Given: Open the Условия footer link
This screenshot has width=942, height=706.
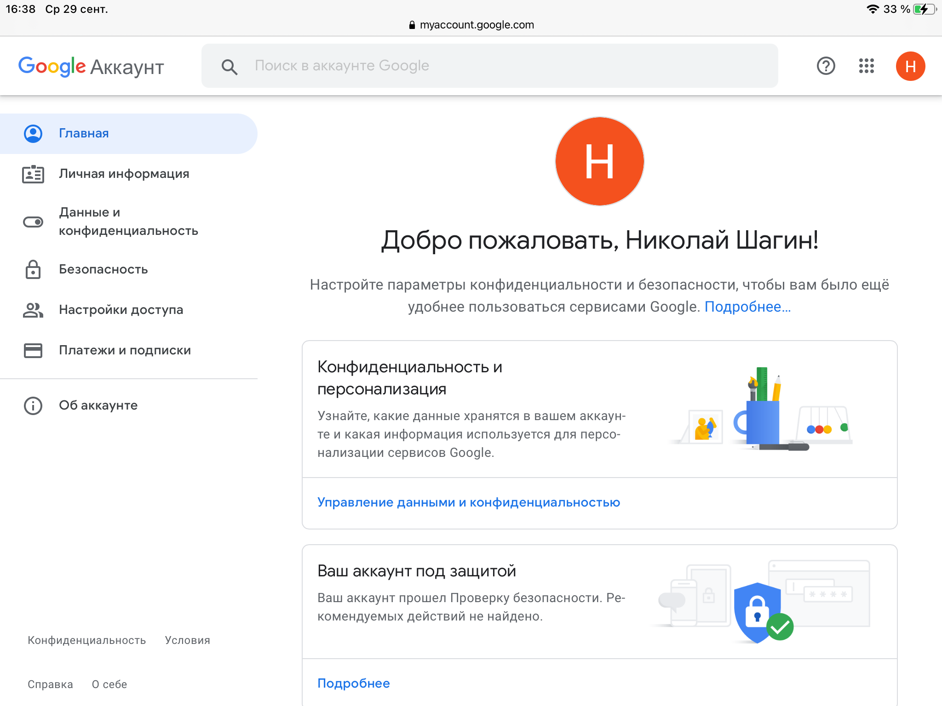Looking at the screenshot, I should pyautogui.click(x=188, y=640).
